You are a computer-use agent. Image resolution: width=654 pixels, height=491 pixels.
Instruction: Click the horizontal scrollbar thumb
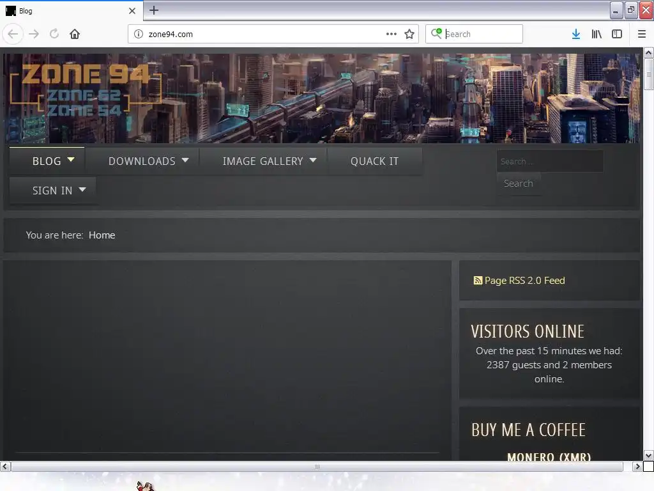tap(317, 466)
